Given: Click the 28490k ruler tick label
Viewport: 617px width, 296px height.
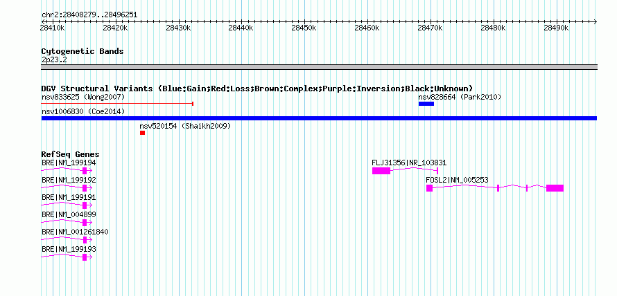Looking at the screenshot, I should point(556,28).
